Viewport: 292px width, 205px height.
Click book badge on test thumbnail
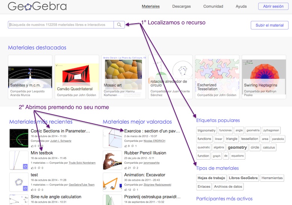(25, 188)
